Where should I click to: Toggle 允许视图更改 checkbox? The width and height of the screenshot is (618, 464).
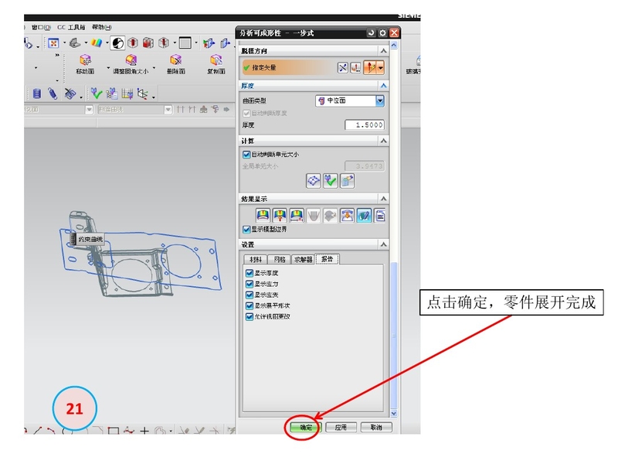pyautogui.click(x=249, y=316)
